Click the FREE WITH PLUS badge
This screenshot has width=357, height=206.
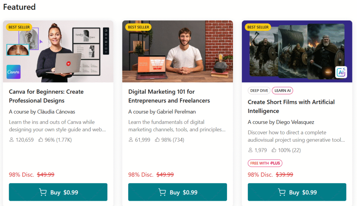(x=265, y=163)
